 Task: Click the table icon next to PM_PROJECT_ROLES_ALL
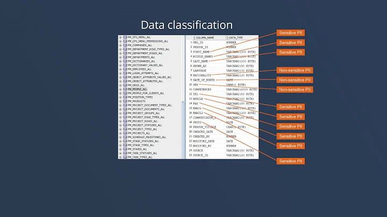pos(125,121)
